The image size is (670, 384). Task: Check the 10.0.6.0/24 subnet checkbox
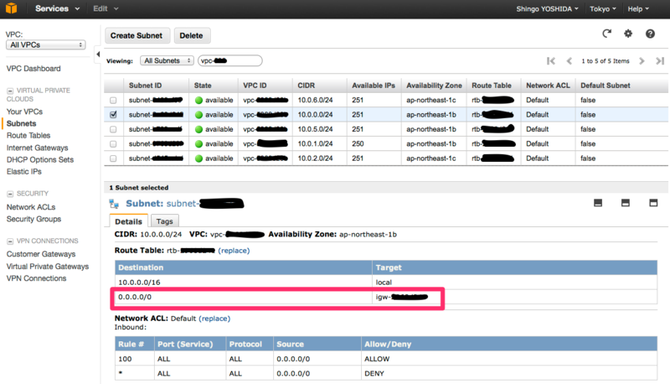pos(113,101)
